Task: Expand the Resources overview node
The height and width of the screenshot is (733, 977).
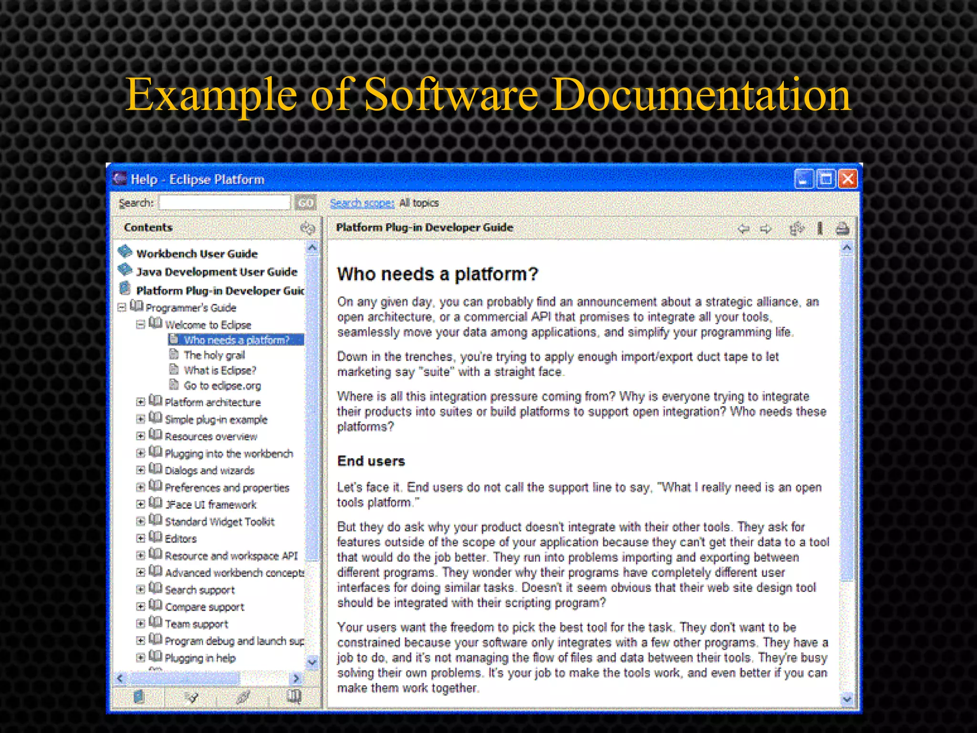Action: click(140, 436)
